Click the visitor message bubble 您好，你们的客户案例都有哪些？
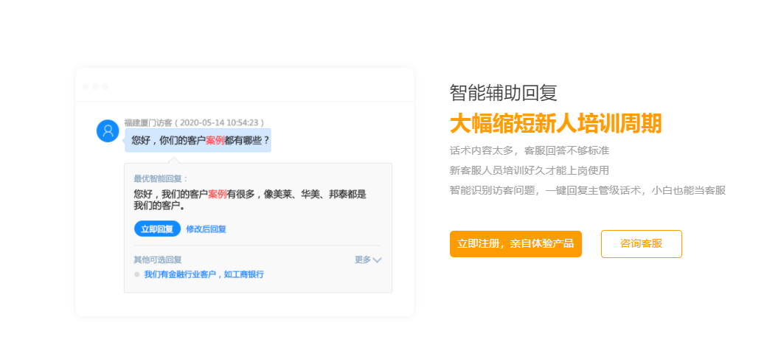781x345 pixels. (198, 140)
